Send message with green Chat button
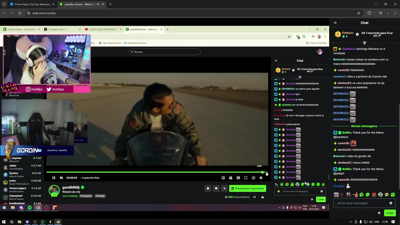400x225 pixels. point(390,213)
